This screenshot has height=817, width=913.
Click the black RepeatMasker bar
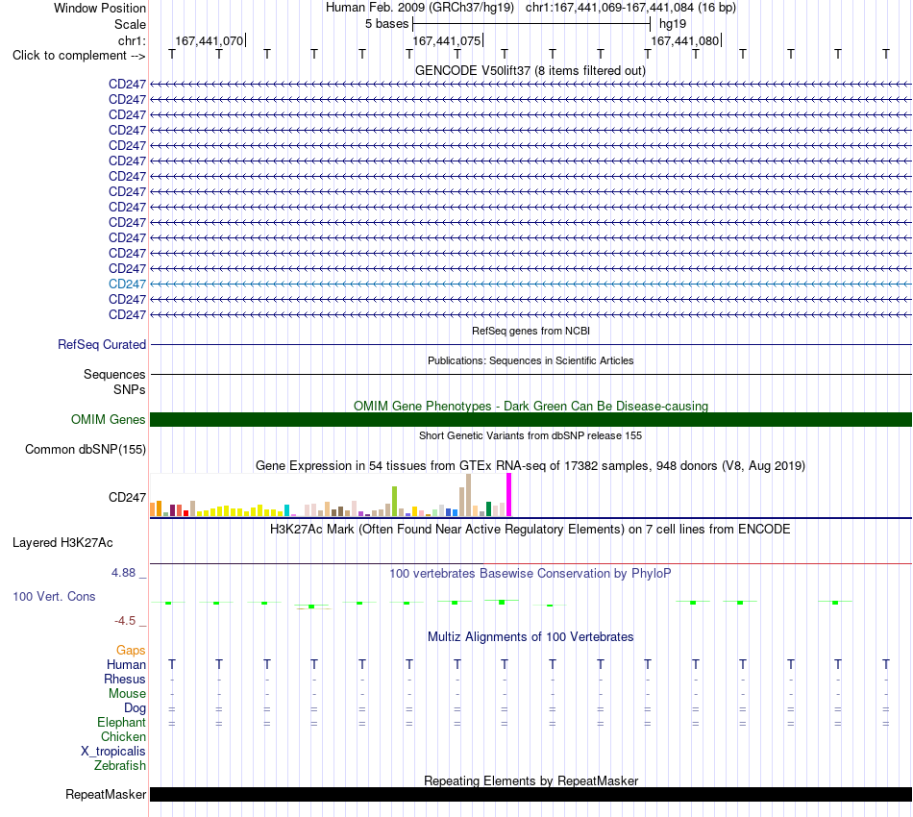(x=531, y=794)
